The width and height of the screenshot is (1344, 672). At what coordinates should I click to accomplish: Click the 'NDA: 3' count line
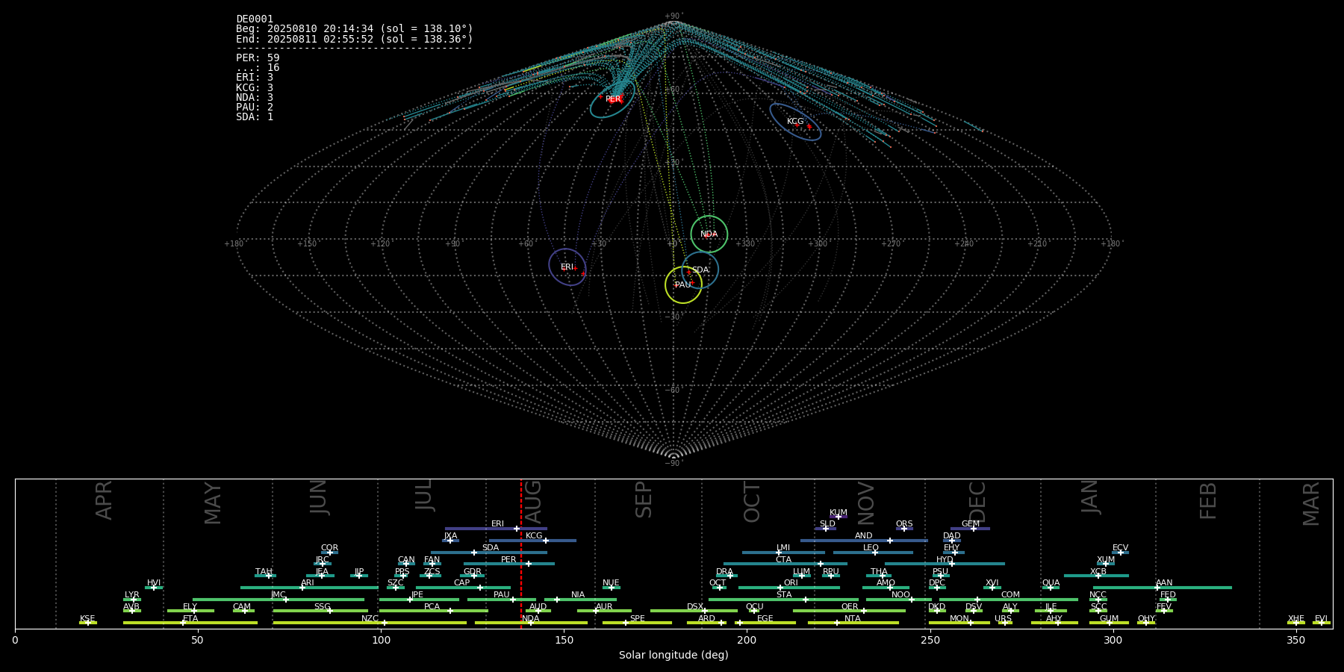[255, 98]
